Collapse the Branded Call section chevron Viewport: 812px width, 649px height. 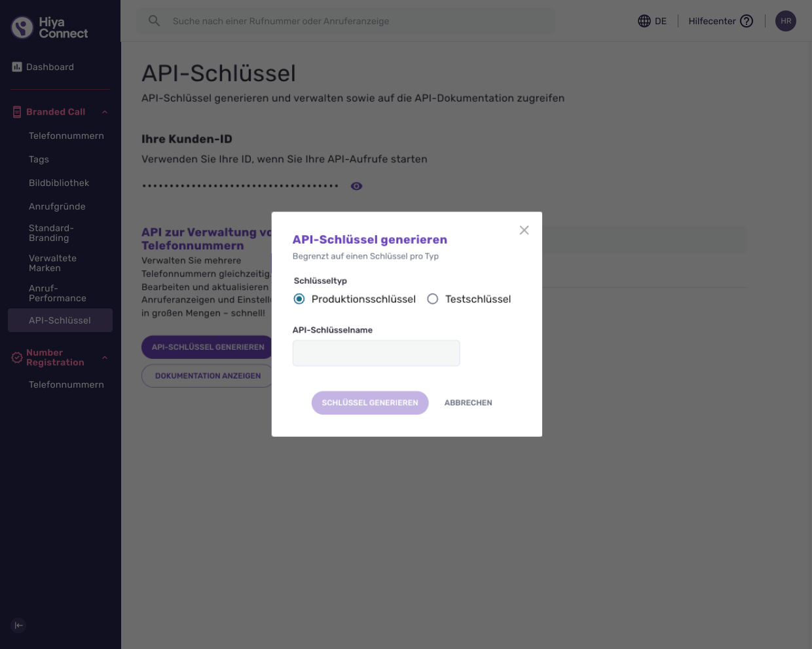tap(105, 112)
